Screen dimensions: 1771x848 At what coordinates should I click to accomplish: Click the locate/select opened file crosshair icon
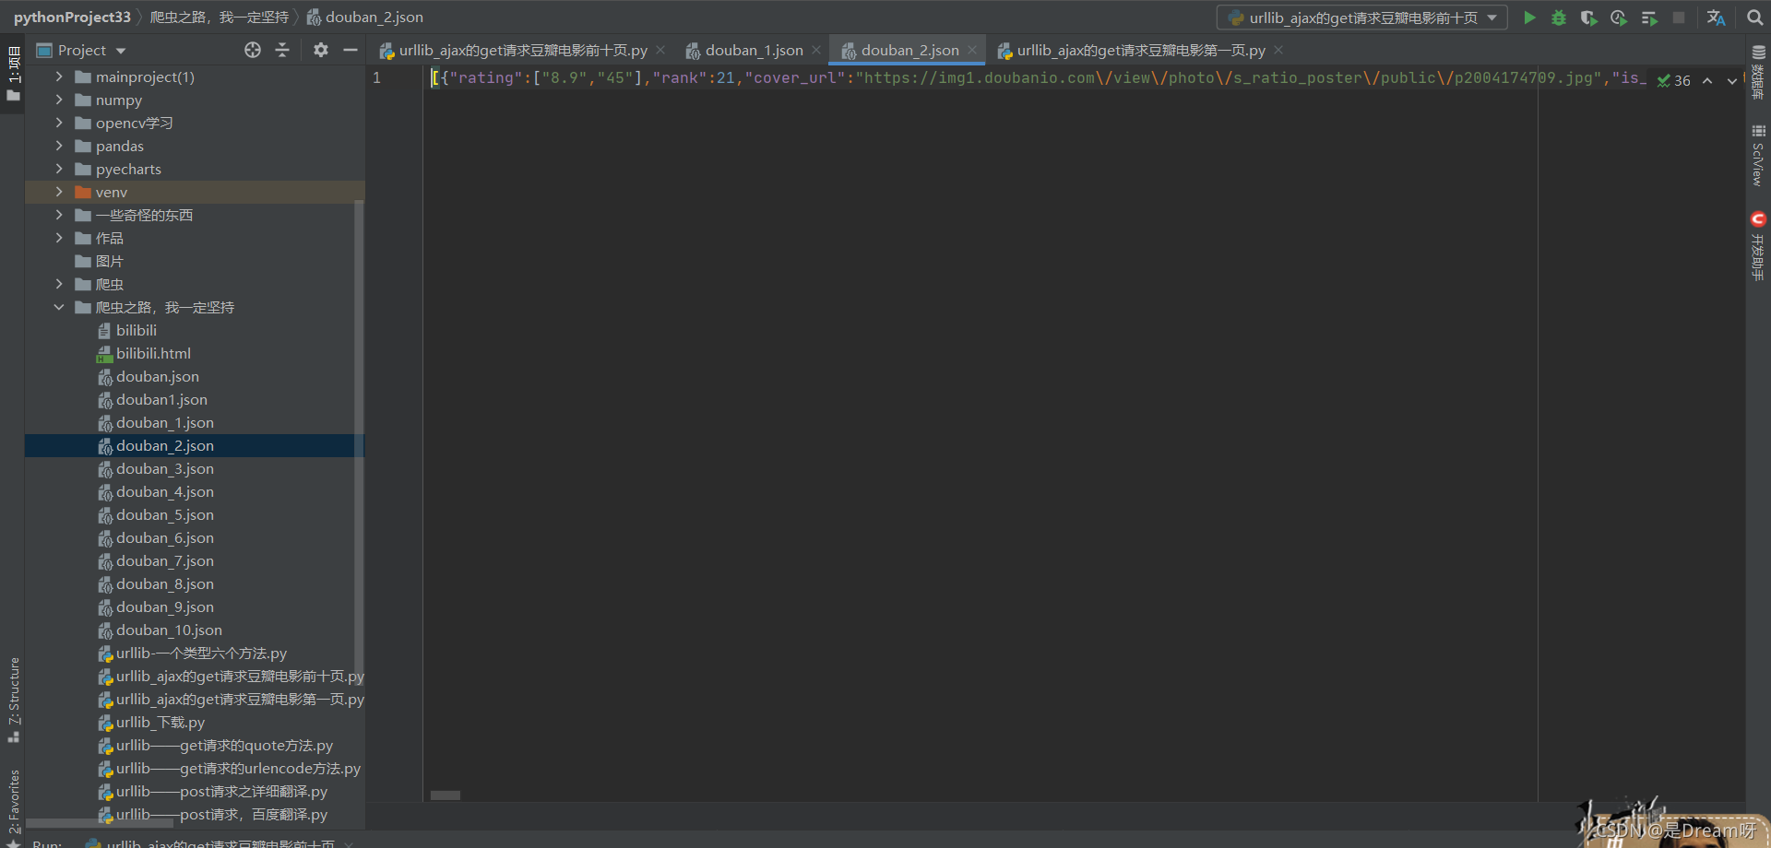tap(253, 50)
